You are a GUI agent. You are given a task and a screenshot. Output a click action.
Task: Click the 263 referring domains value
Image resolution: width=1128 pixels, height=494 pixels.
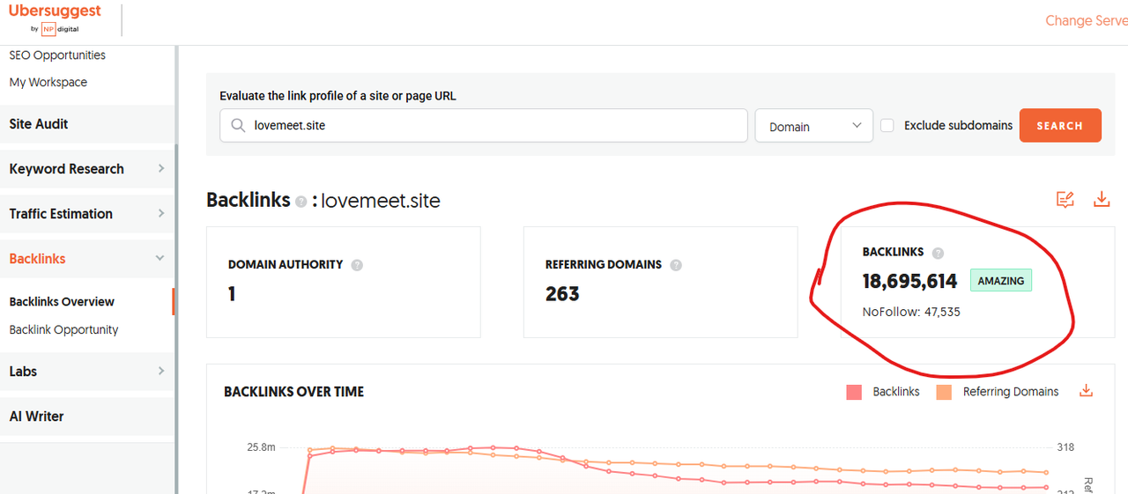[562, 294]
